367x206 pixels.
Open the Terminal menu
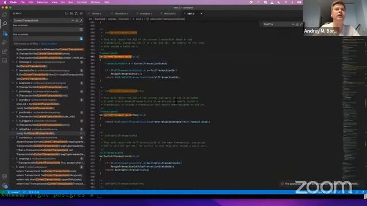click(x=81, y=2)
